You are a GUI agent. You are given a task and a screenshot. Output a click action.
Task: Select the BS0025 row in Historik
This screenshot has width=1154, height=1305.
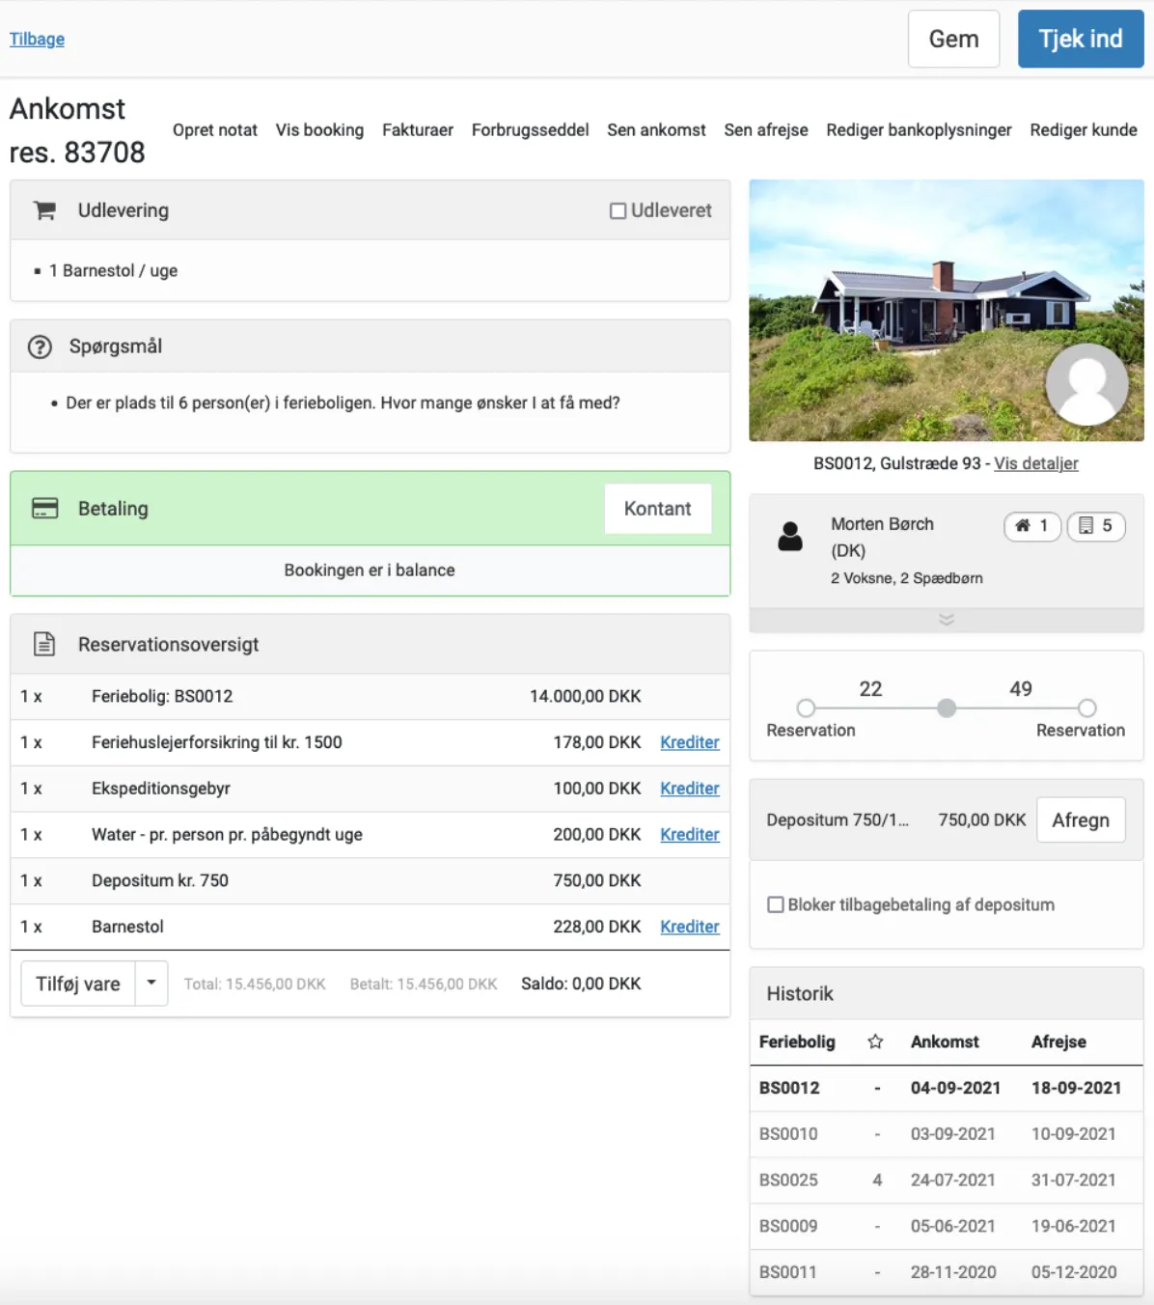point(946,1180)
